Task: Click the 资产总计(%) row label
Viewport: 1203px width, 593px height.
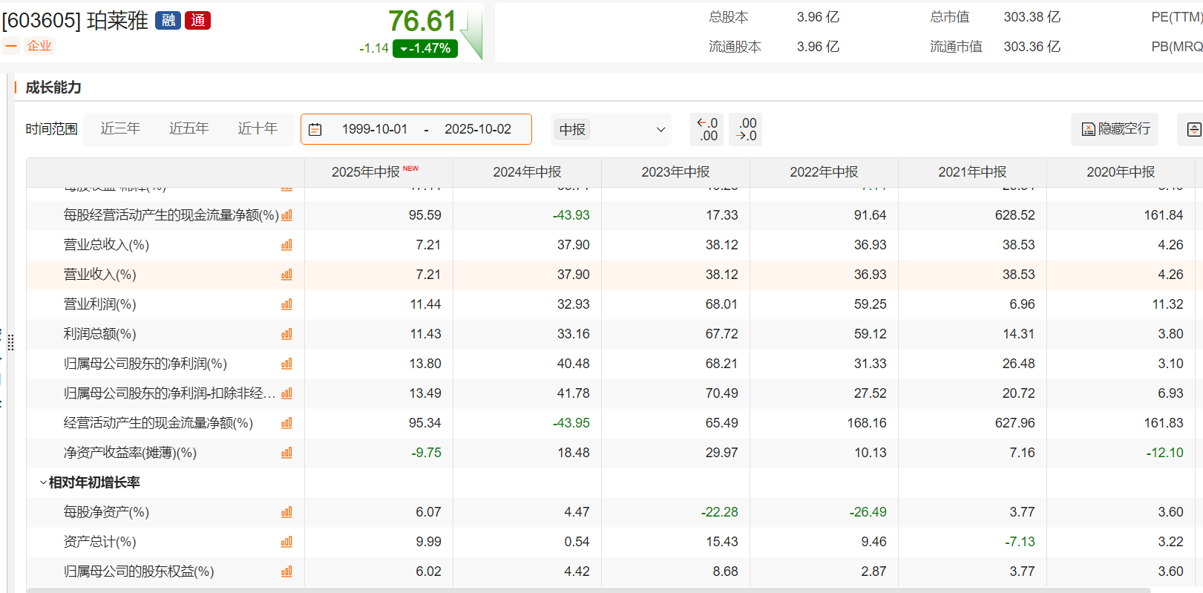Action: tap(99, 542)
